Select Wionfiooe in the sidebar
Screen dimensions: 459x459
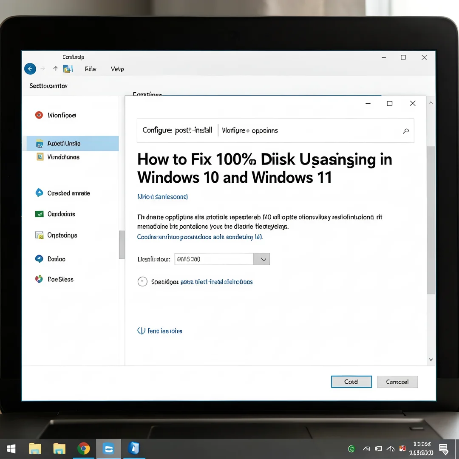(62, 115)
